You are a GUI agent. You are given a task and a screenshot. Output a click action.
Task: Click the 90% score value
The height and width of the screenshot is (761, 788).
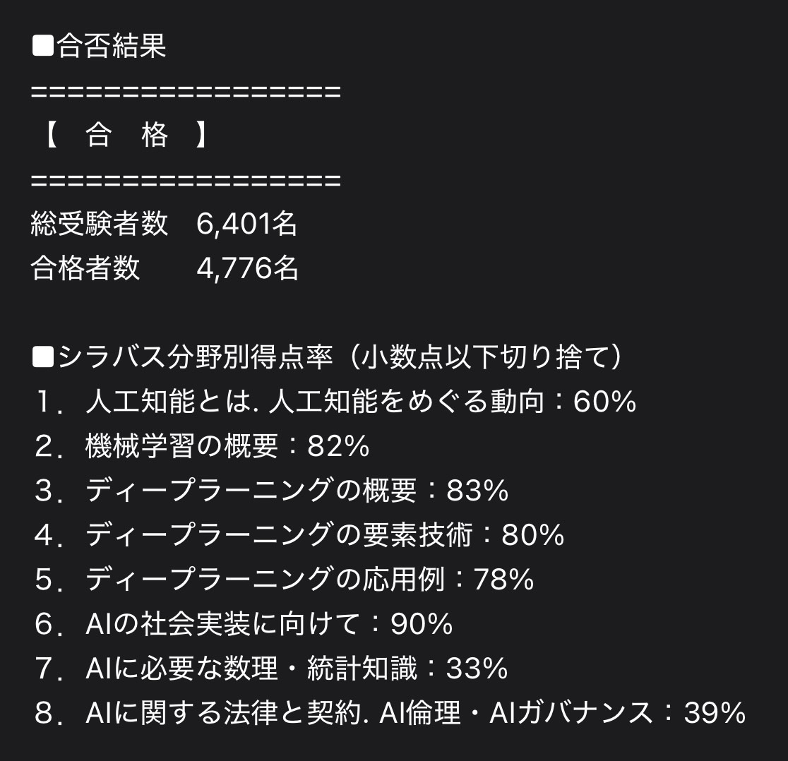point(422,624)
